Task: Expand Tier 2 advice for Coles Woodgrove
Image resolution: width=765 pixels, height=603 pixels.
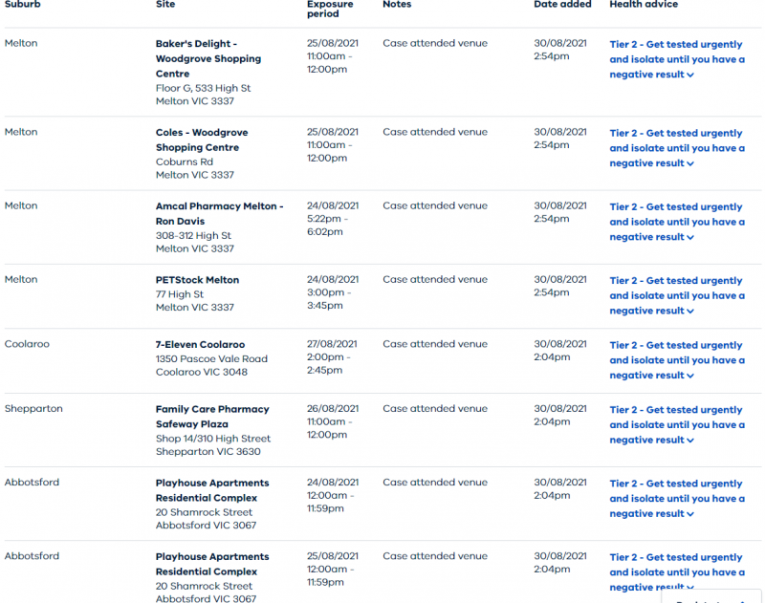Action: pyautogui.click(x=677, y=148)
